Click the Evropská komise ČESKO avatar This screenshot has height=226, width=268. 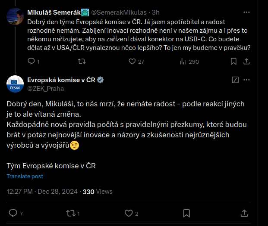[15, 84]
